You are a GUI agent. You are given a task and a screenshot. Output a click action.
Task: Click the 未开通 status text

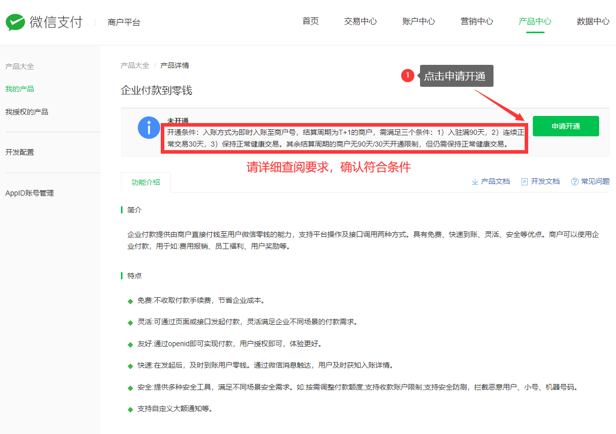point(178,121)
